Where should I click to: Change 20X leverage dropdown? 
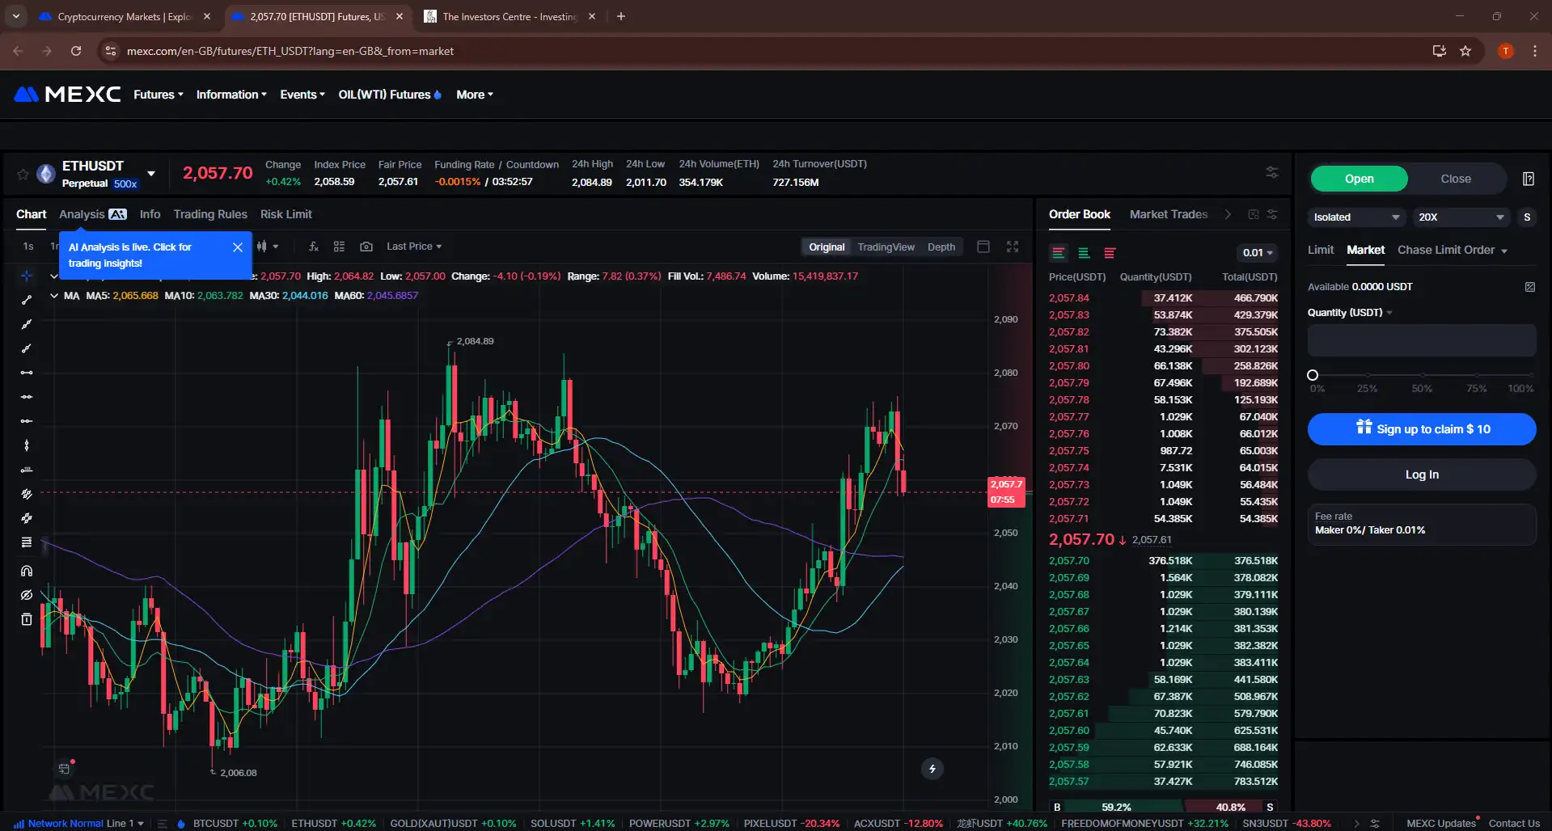[x=1461, y=217]
